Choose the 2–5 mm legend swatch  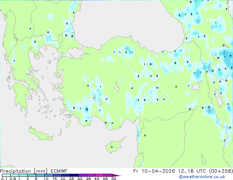point(32,175)
